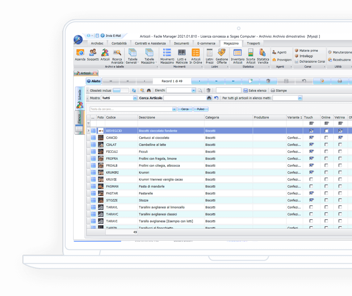Open the Trasporti ribbon tab
352x296 pixels.
[x=253, y=43]
